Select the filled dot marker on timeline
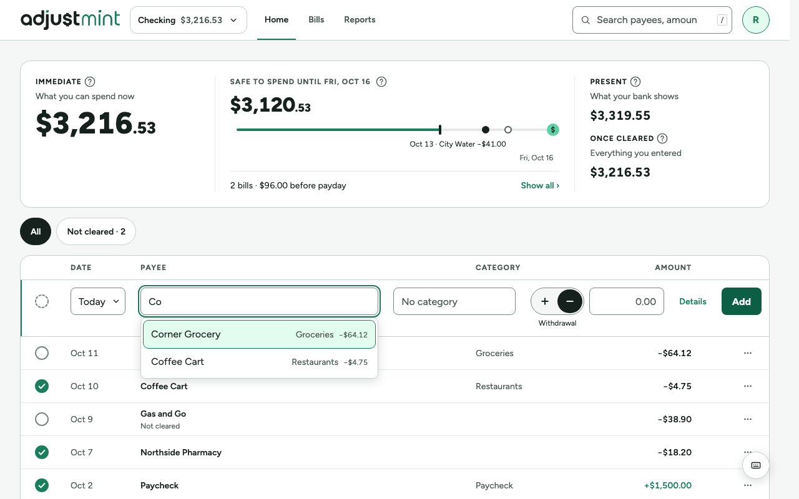Screen dimensions: 799x499 [486, 130]
